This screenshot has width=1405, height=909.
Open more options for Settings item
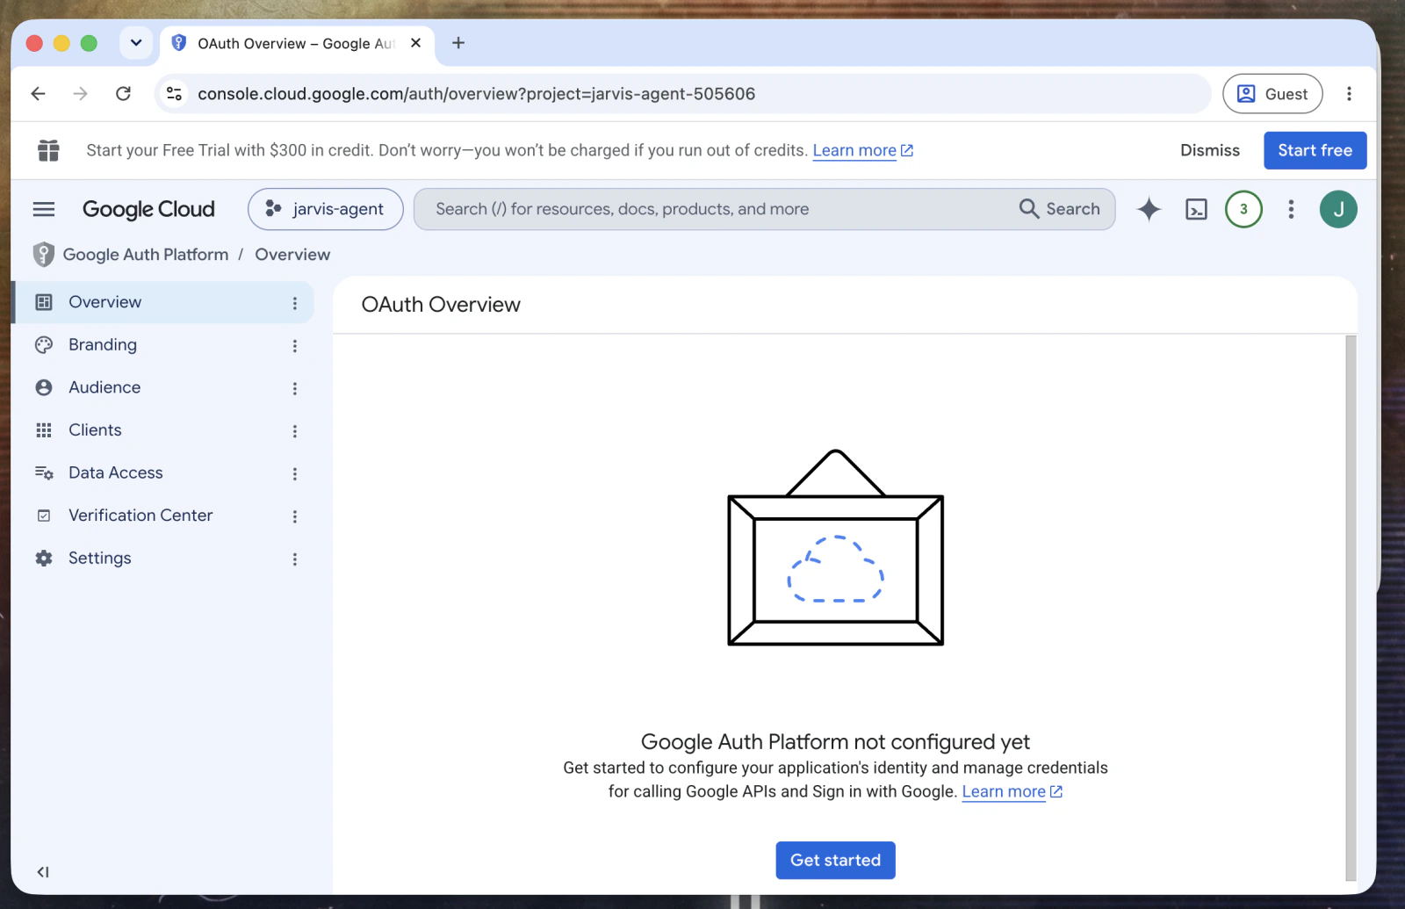295,559
